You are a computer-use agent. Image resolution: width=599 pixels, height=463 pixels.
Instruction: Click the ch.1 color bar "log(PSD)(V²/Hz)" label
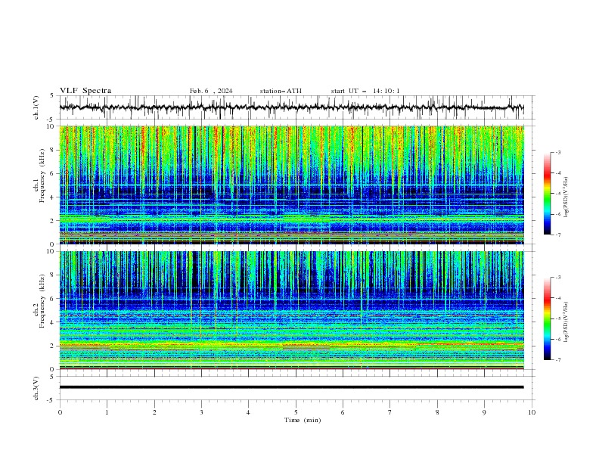(x=566, y=197)
